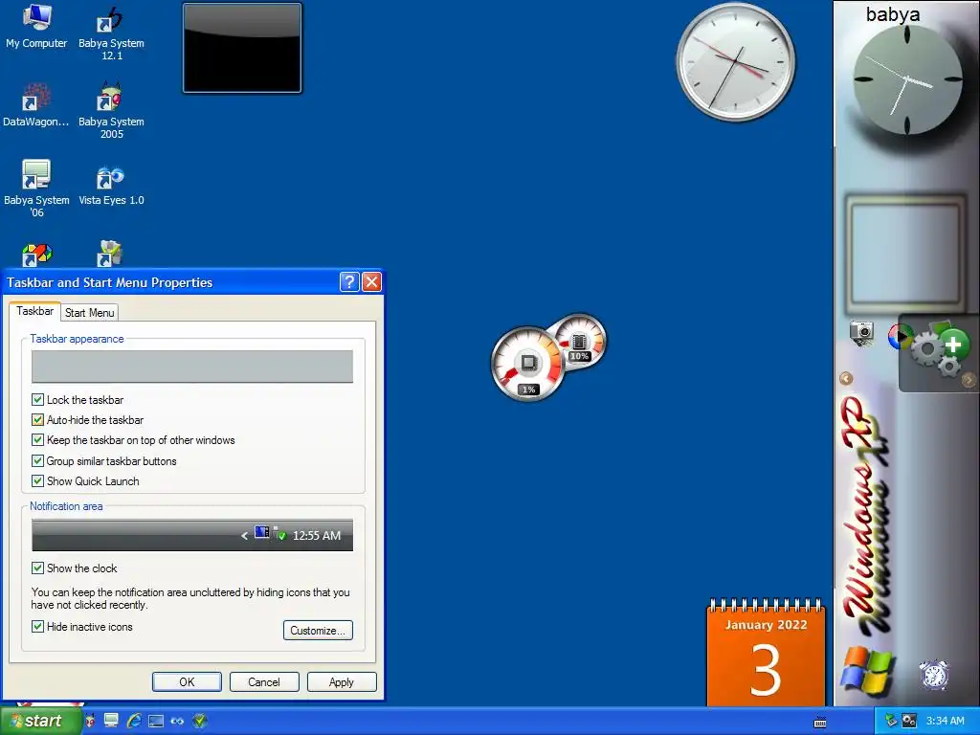Click the colorful media player icon in sidebar
This screenshot has width=980, height=735.
[x=898, y=337]
